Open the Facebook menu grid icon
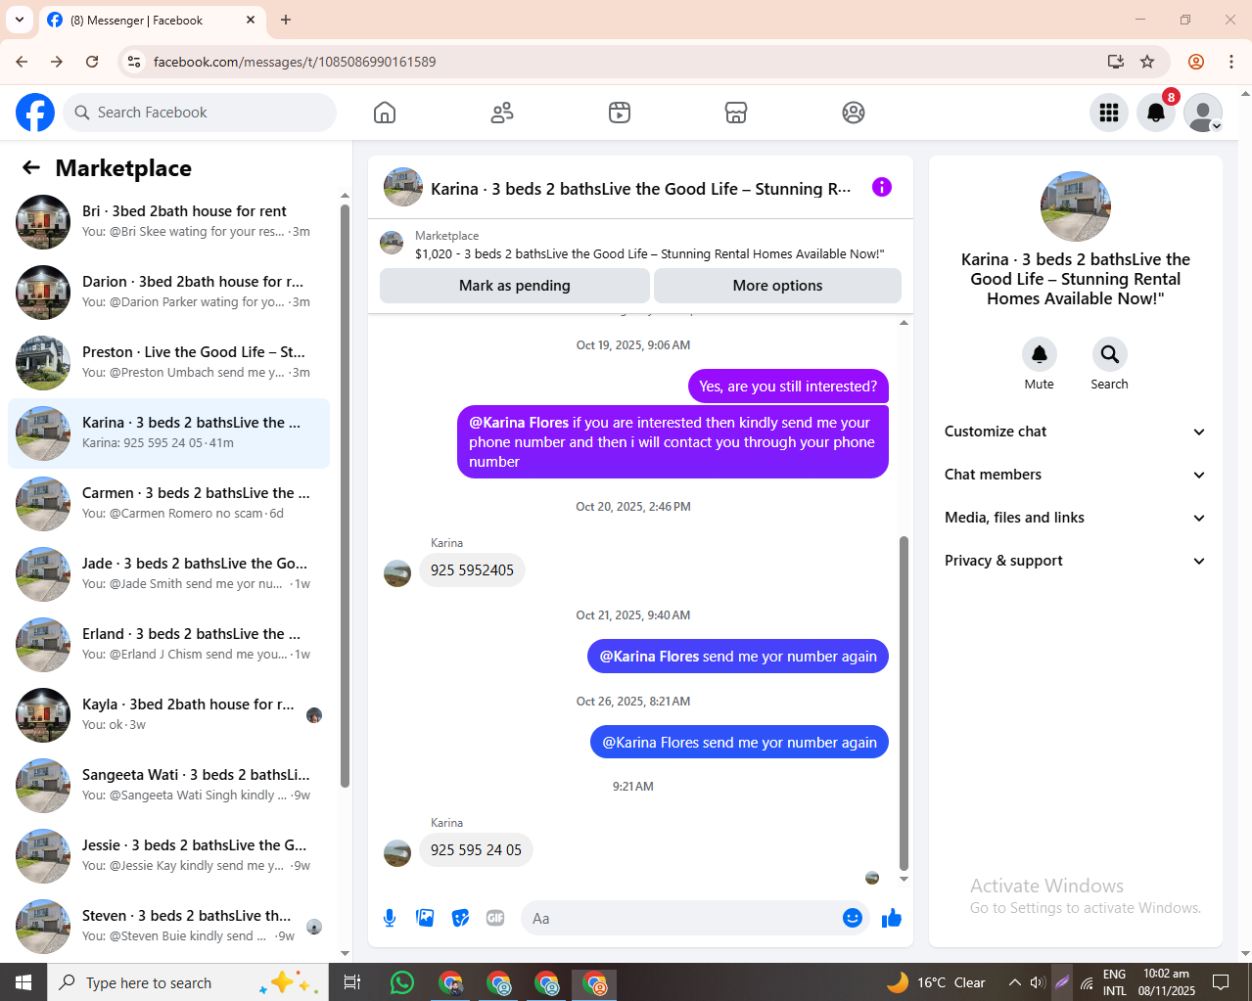 tap(1109, 113)
